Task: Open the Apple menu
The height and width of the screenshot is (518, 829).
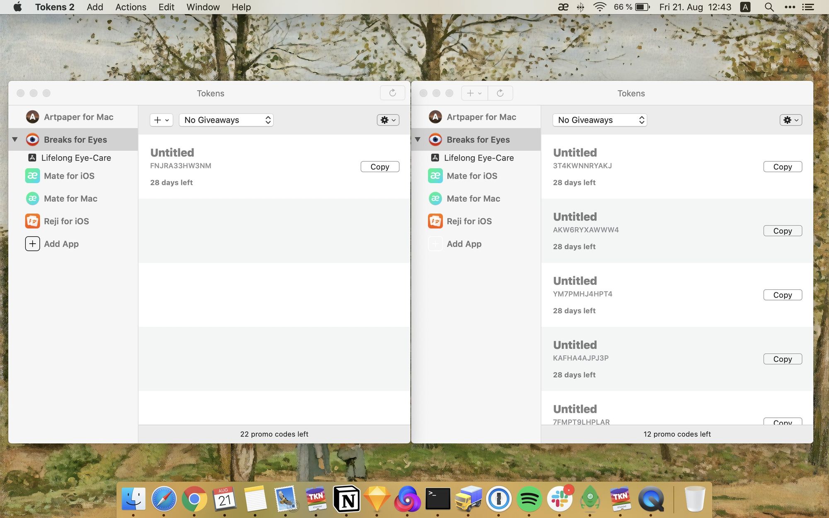Action: point(17,7)
